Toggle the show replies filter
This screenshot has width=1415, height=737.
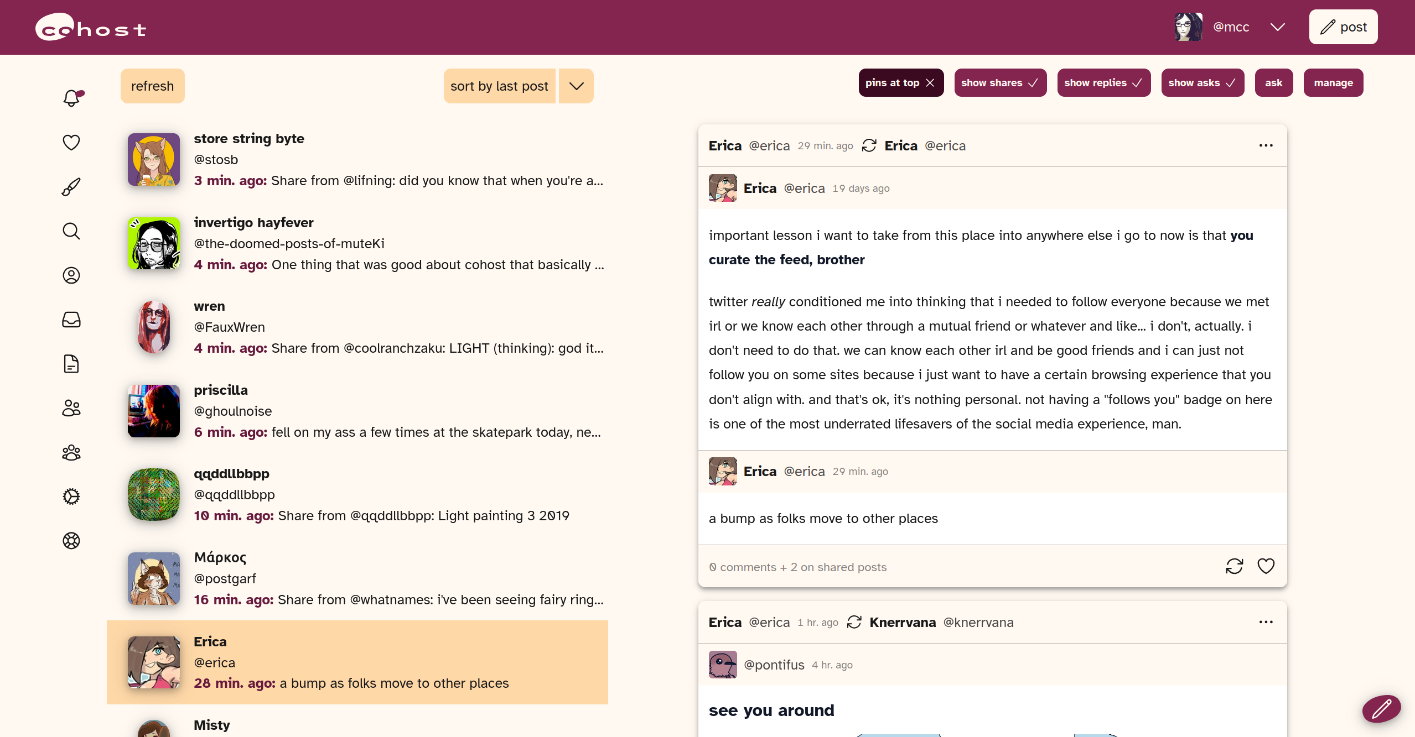click(1103, 83)
